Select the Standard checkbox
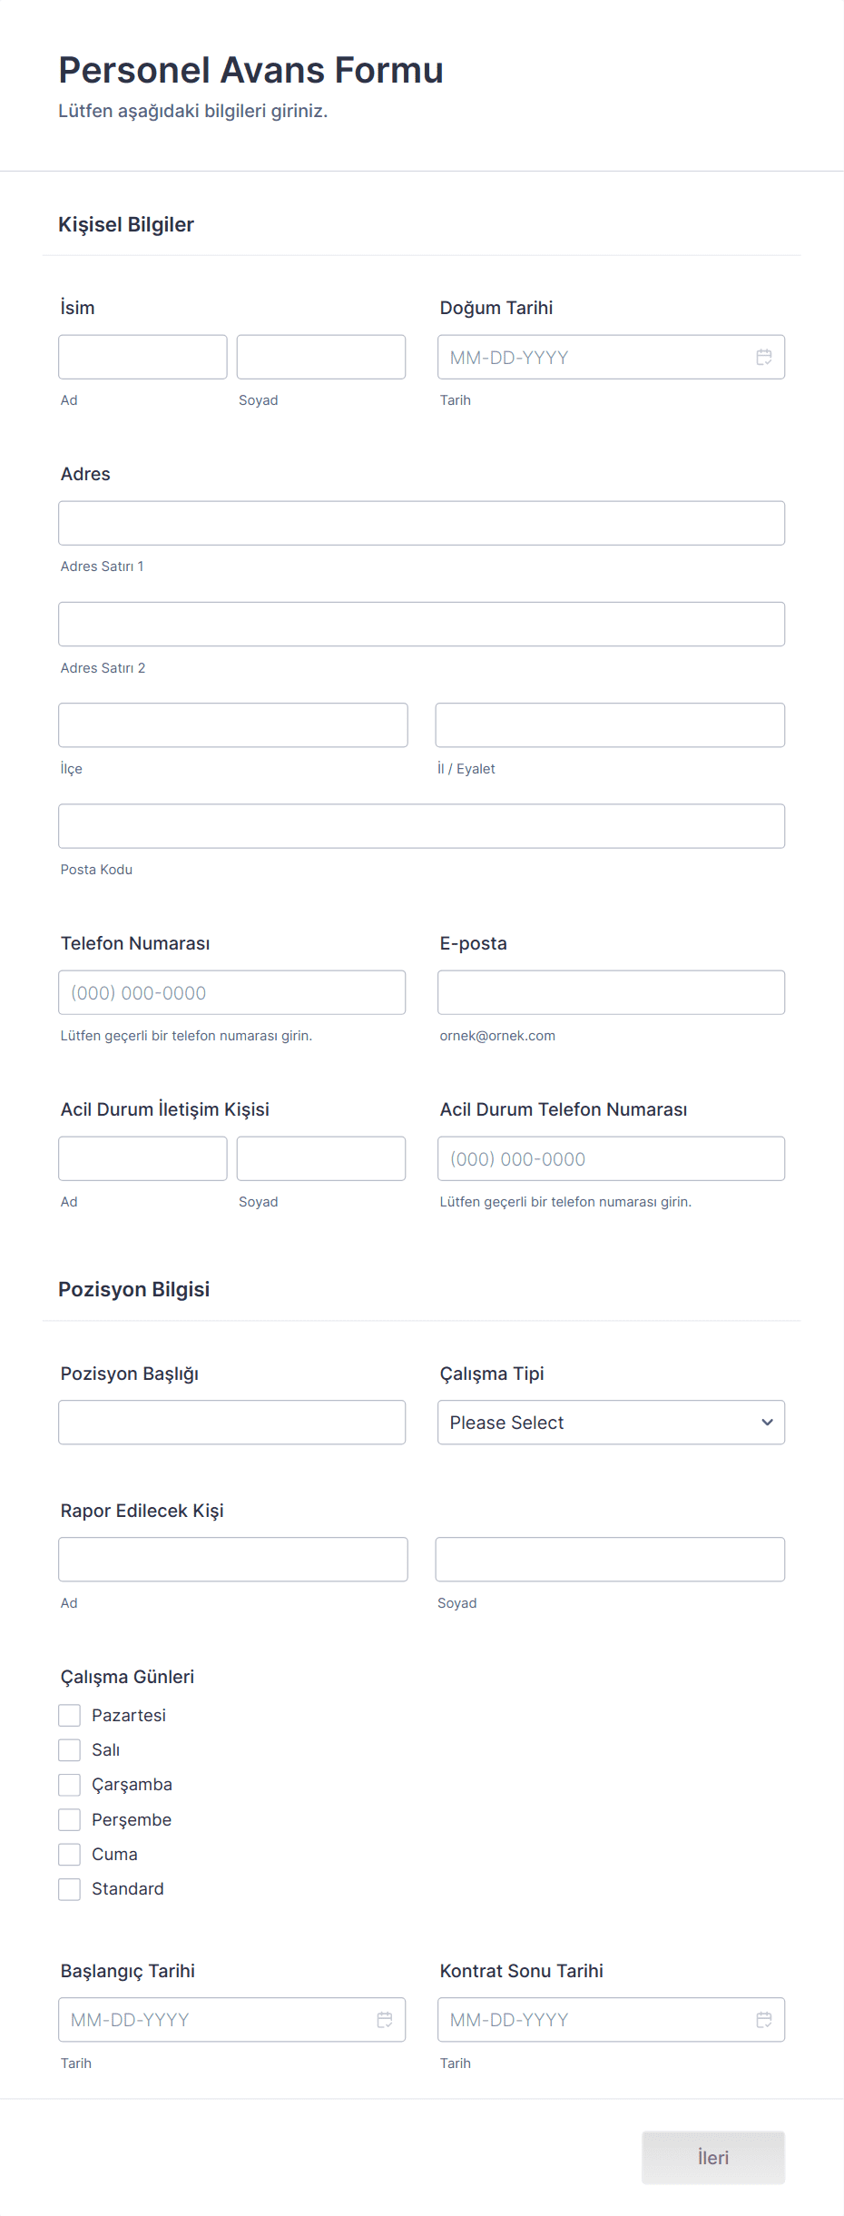This screenshot has width=844, height=2216. (x=69, y=1888)
